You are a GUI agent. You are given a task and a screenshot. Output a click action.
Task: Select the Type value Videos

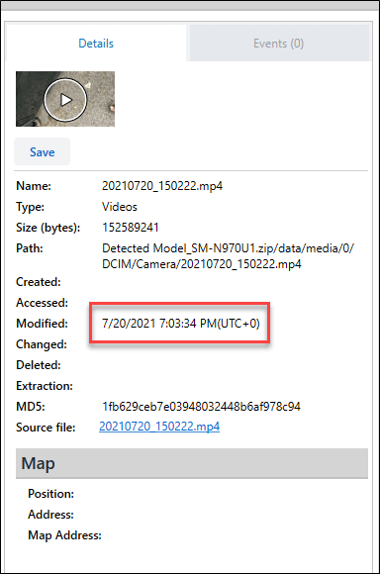point(120,207)
